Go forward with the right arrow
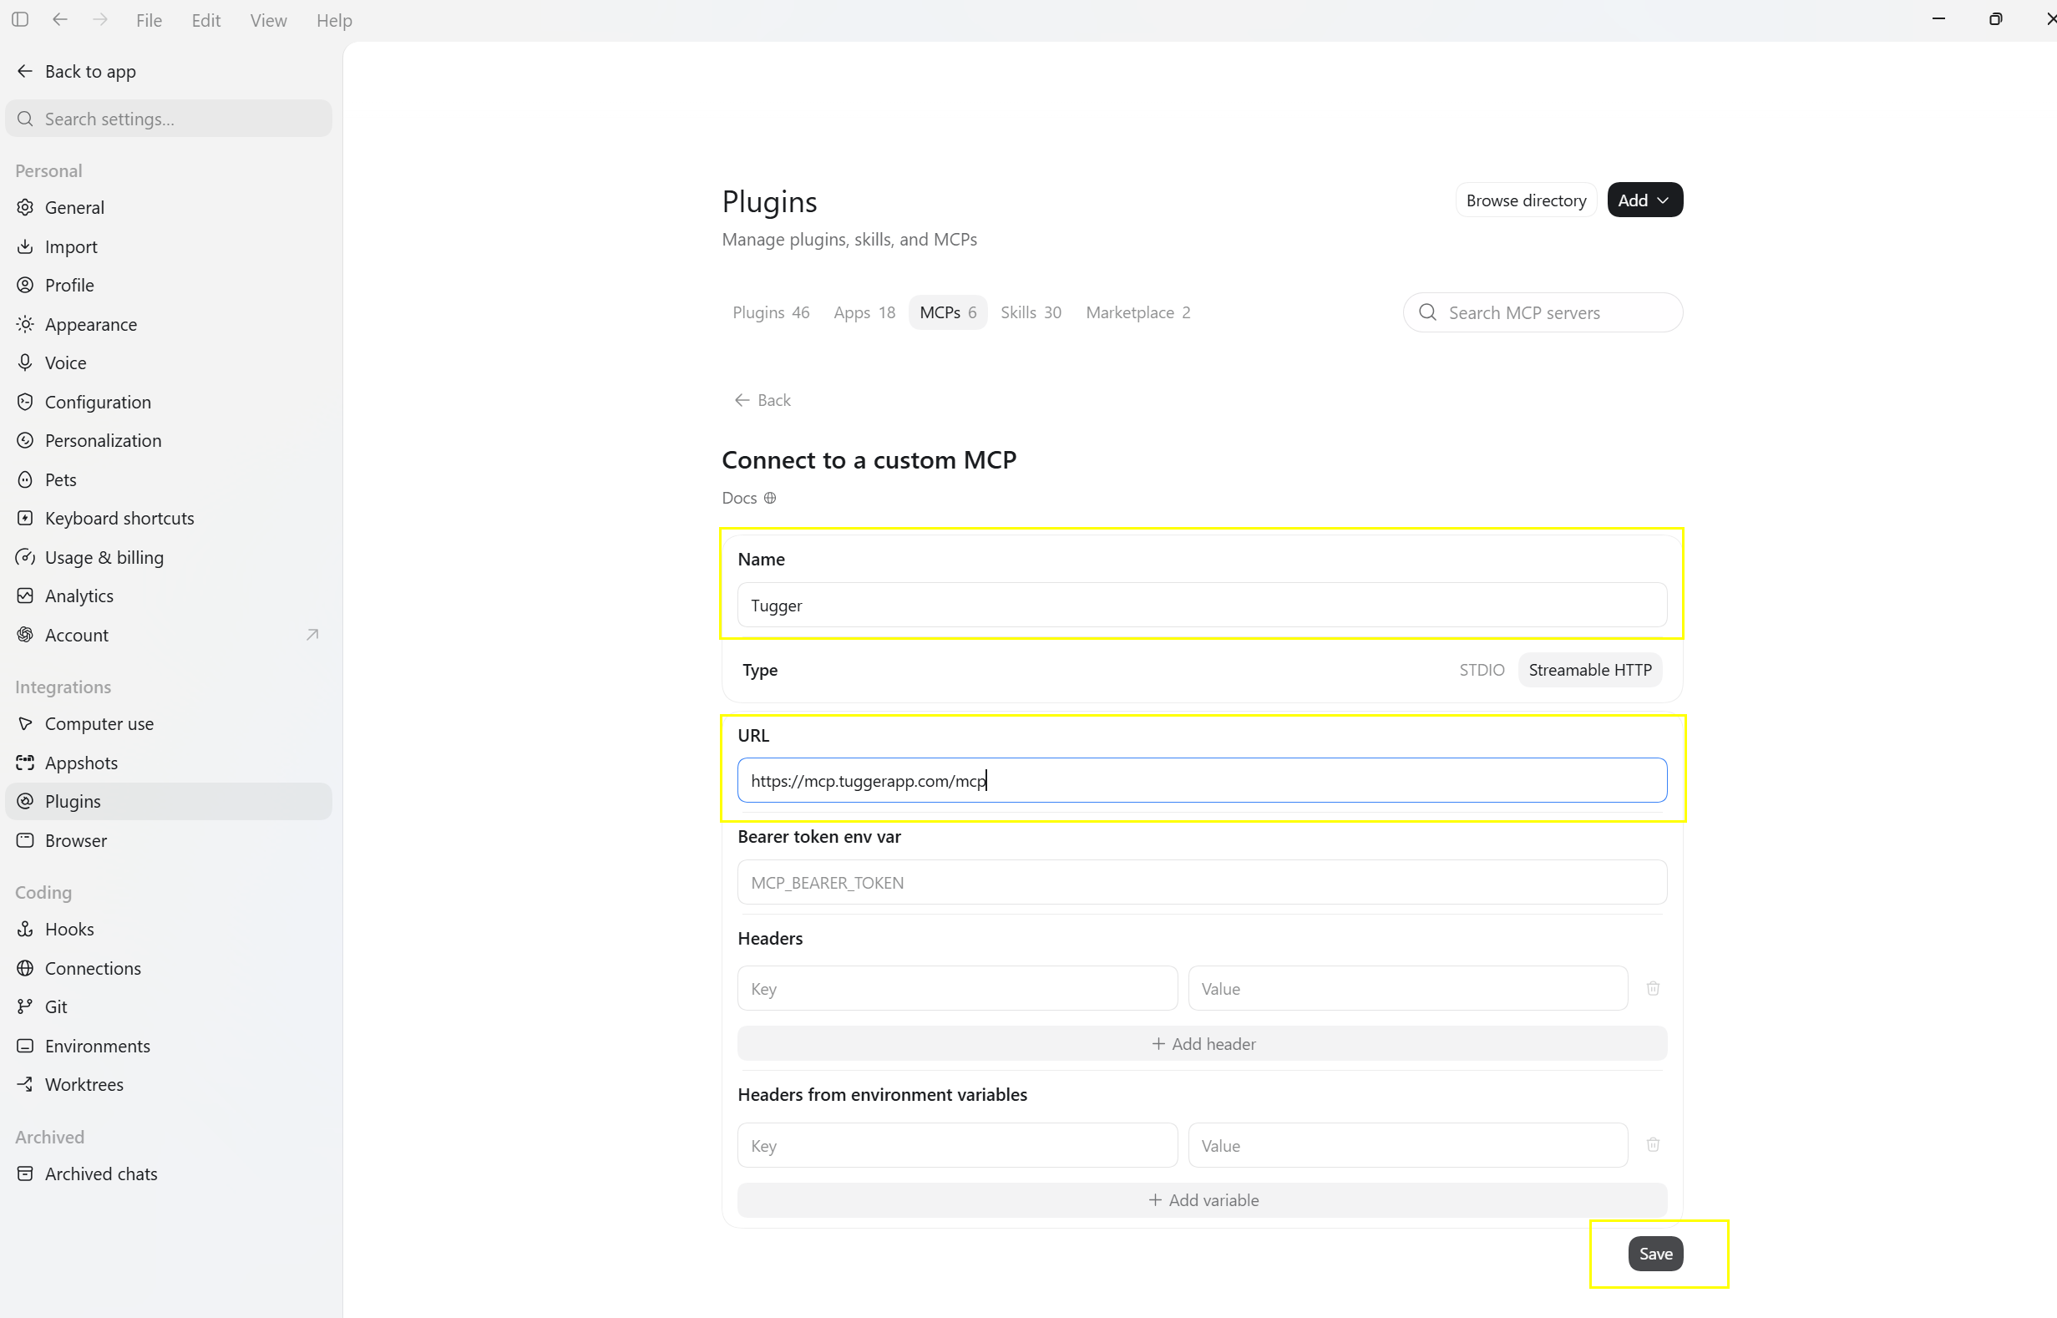This screenshot has height=1318, width=2057. (100, 20)
